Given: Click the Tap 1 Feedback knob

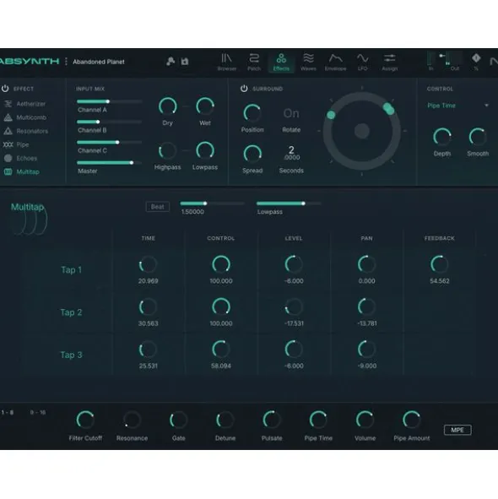Looking at the screenshot, I should pos(440,264).
